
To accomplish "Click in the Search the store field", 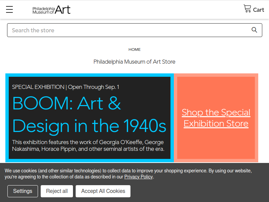I will pyautogui.click(x=134, y=30).
